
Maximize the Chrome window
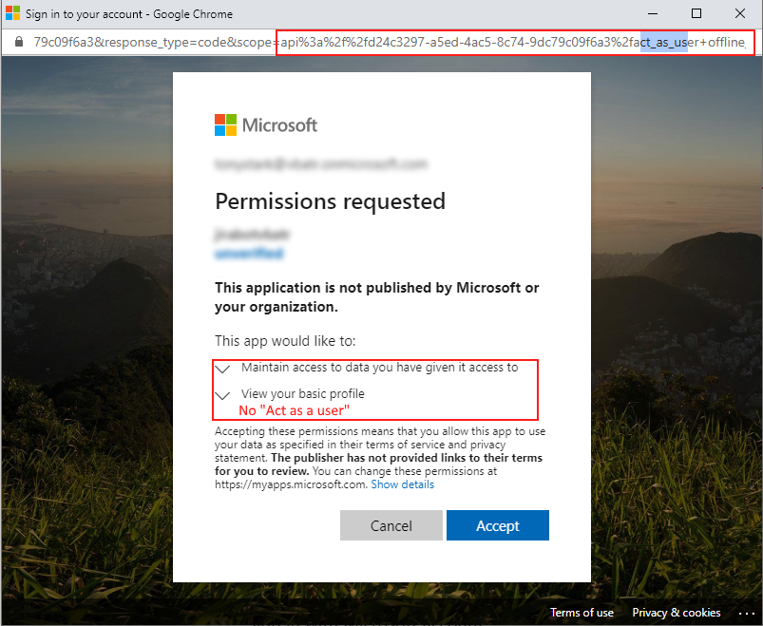(696, 13)
